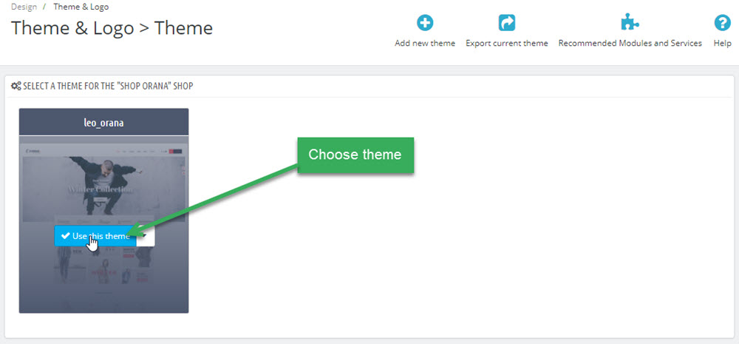Open Recommended Modules via the puzzle icon
The image size is (739, 344).
click(x=630, y=22)
